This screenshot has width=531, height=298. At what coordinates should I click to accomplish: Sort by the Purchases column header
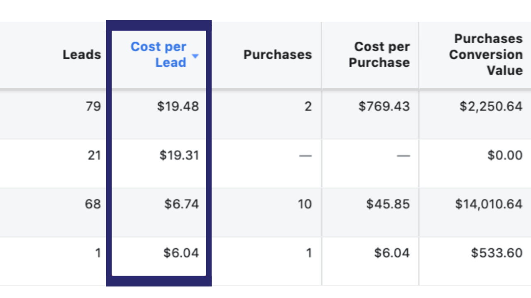pos(278,55)
